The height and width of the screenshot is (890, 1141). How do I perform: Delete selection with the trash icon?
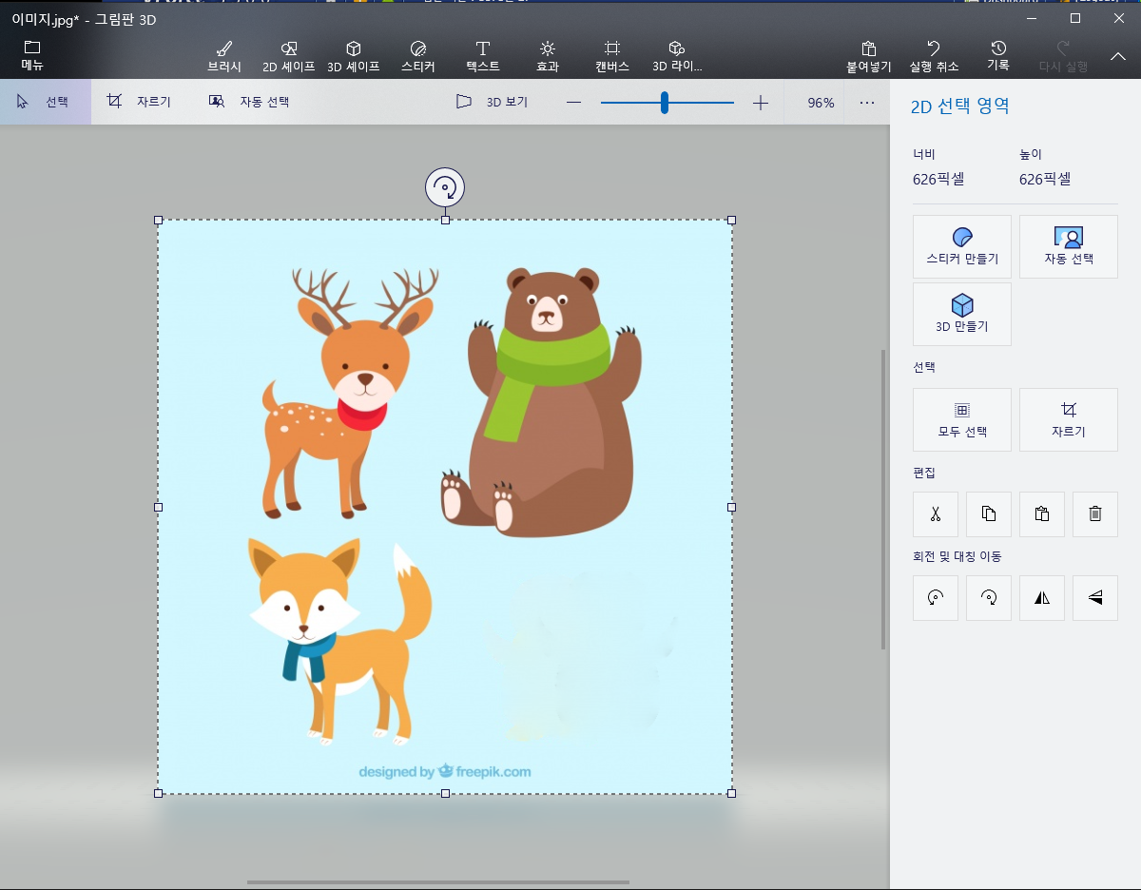point(1095,514)
